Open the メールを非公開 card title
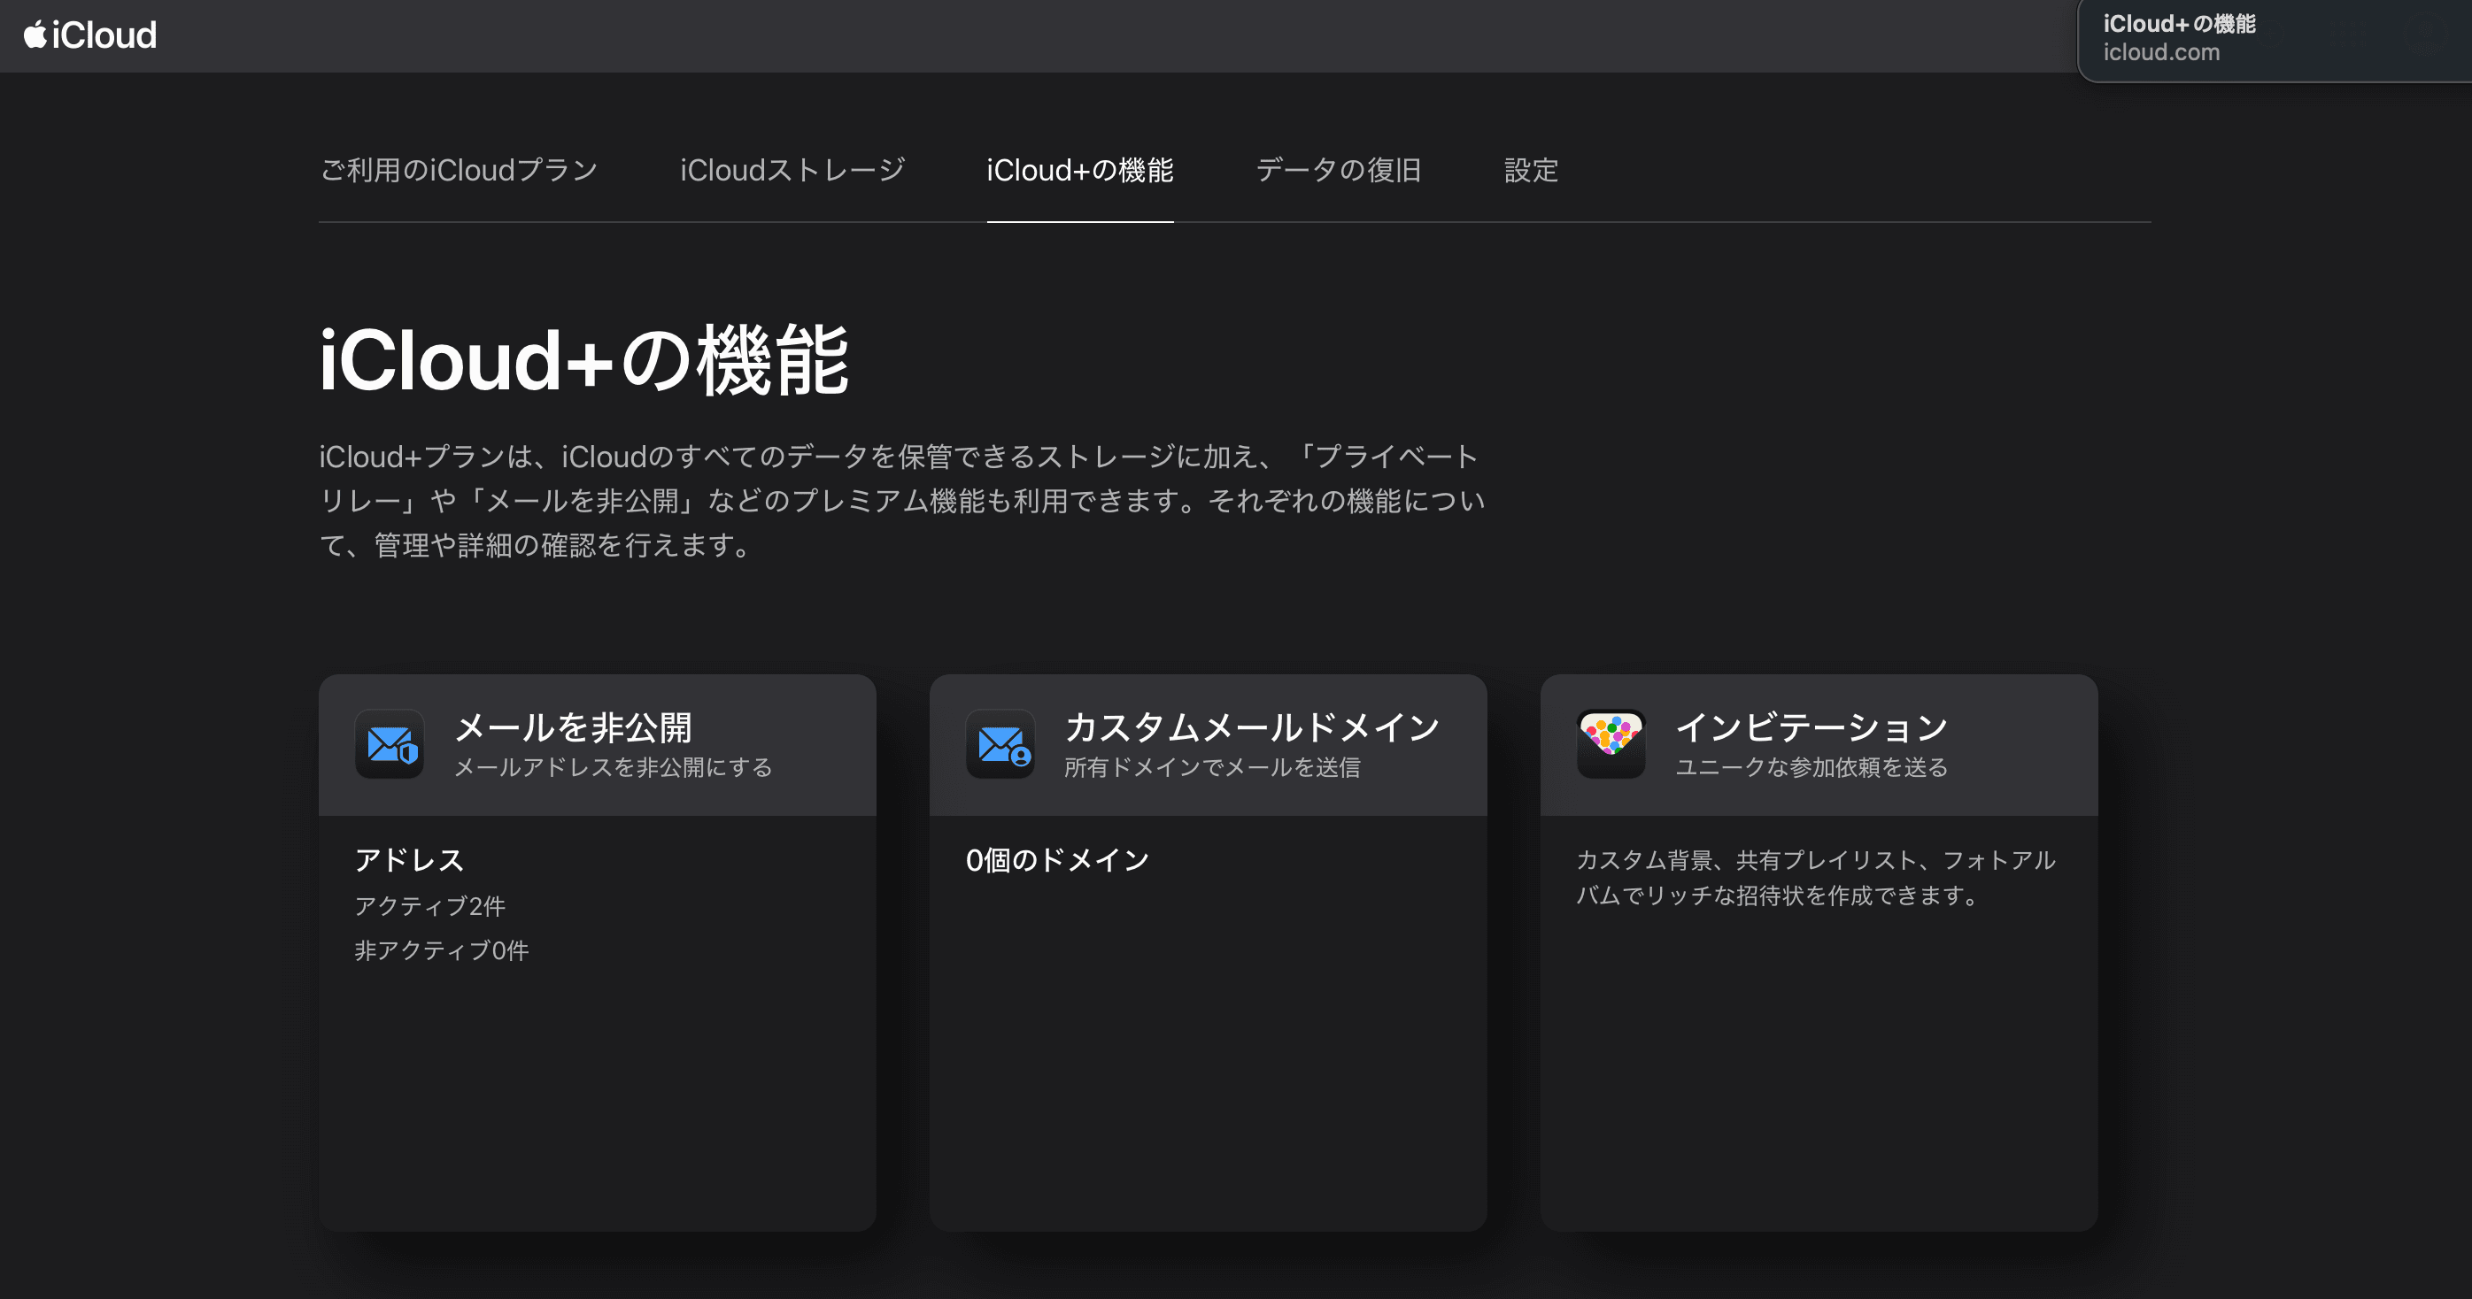Image resolution: width=2472 pixels, height=1299 pixels. point(573,727)
